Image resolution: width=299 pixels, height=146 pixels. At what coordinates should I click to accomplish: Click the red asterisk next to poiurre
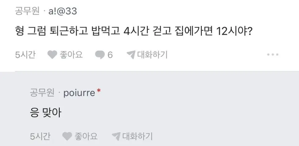[x=99, y=91]
